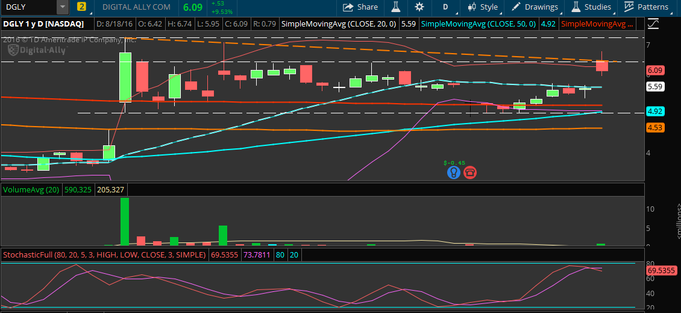Click the red phone conference call icon
Viewport: 681px width, 313px height.
point(469,172)
